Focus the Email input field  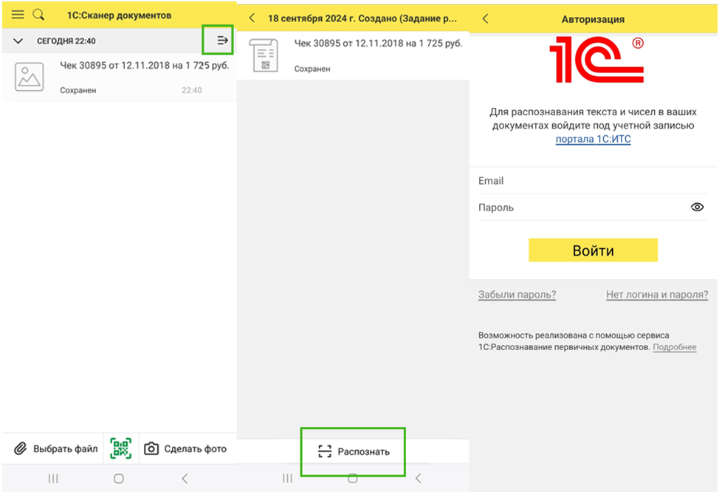coord(593,181)
